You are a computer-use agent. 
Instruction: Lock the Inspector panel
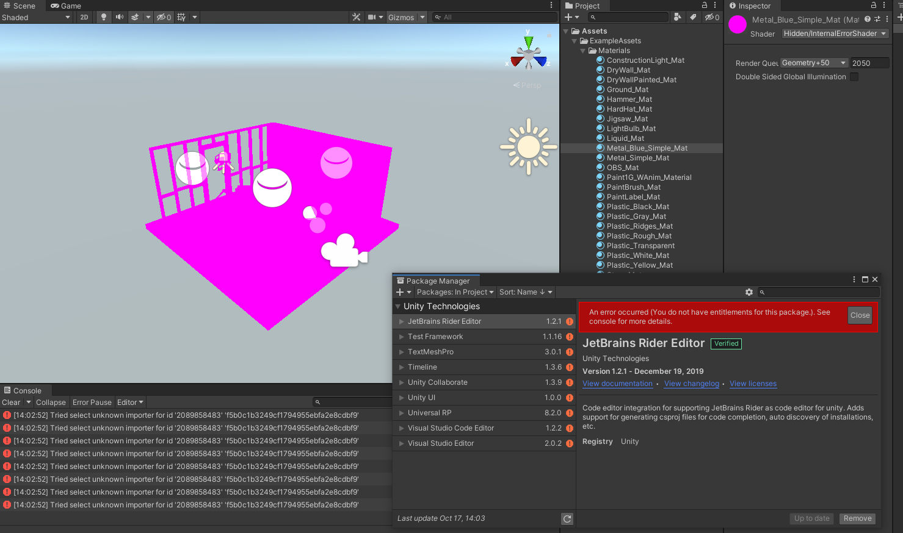click(x=874, y=5)
